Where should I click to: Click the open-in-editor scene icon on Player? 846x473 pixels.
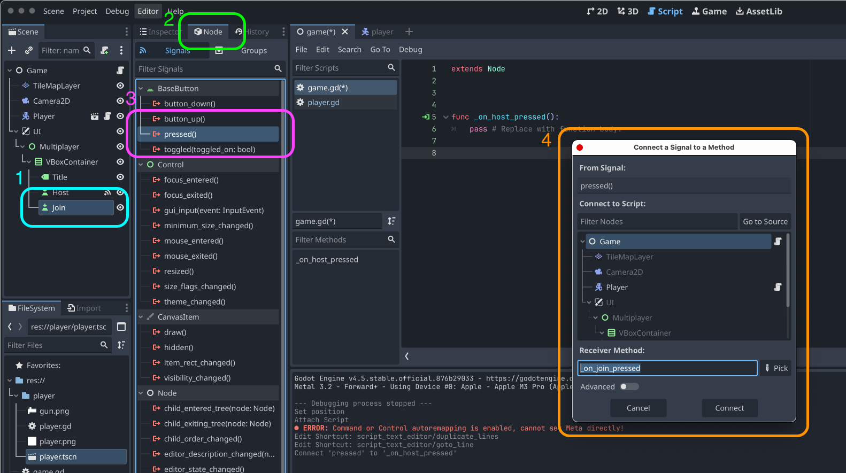[95, 116]
